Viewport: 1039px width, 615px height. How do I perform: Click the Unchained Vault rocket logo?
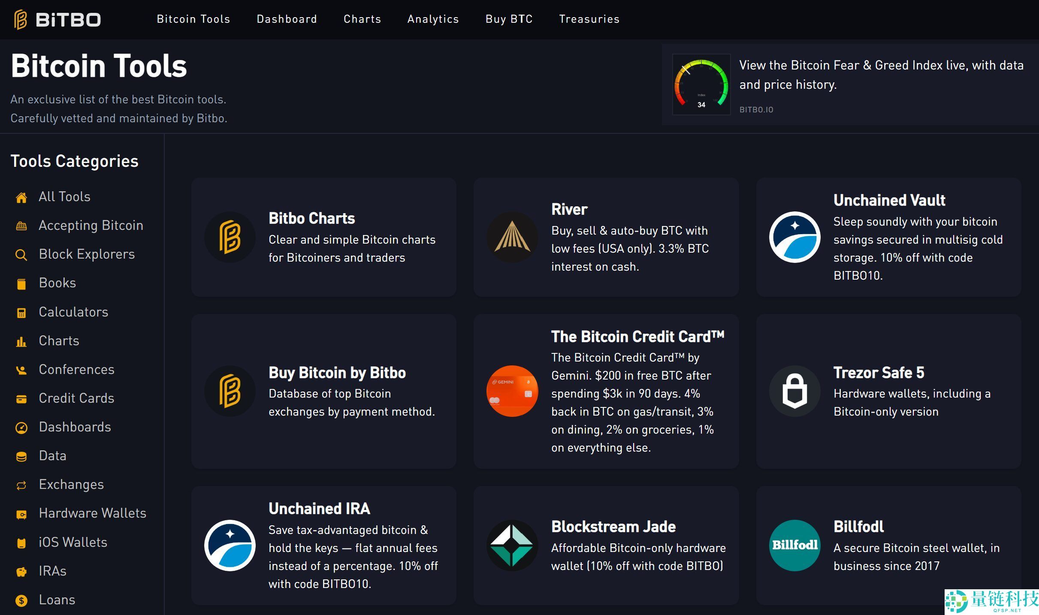point(794,237)
